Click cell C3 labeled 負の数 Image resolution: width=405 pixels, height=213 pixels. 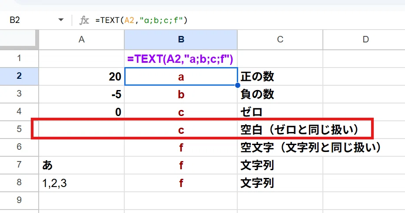point(280,94)
